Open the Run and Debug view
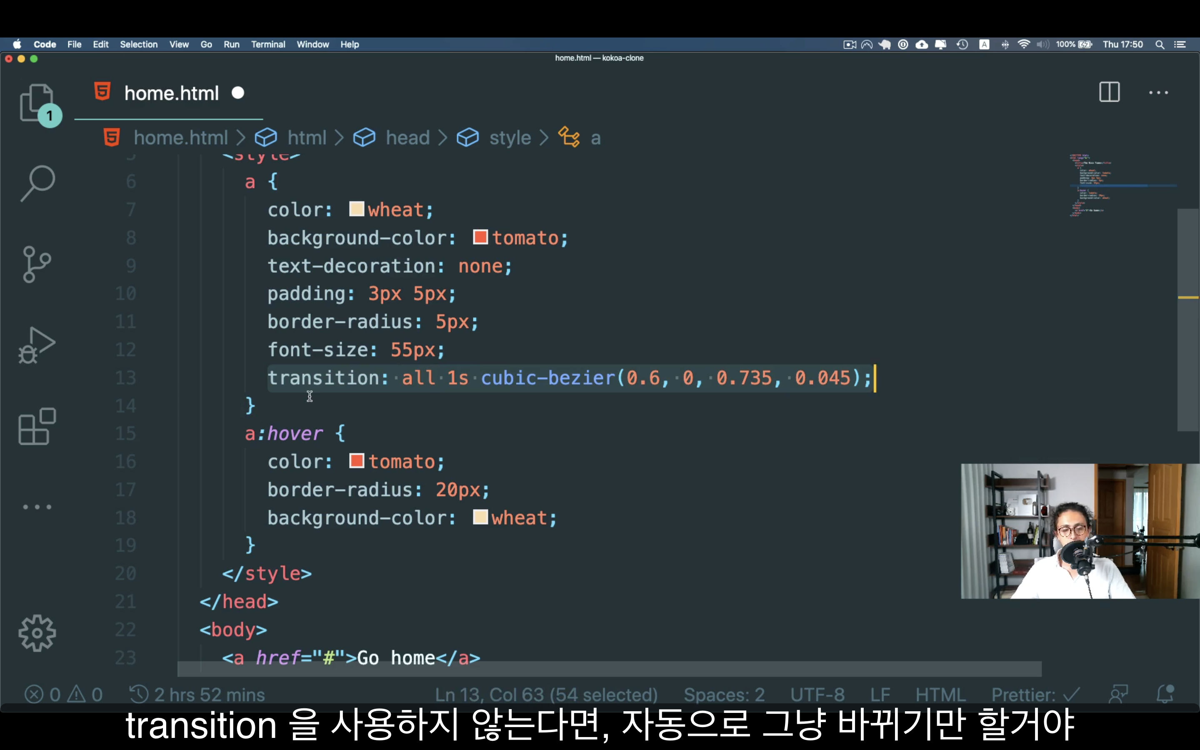The width and height of the screenshot is (1200, 750). pos(37,345)
